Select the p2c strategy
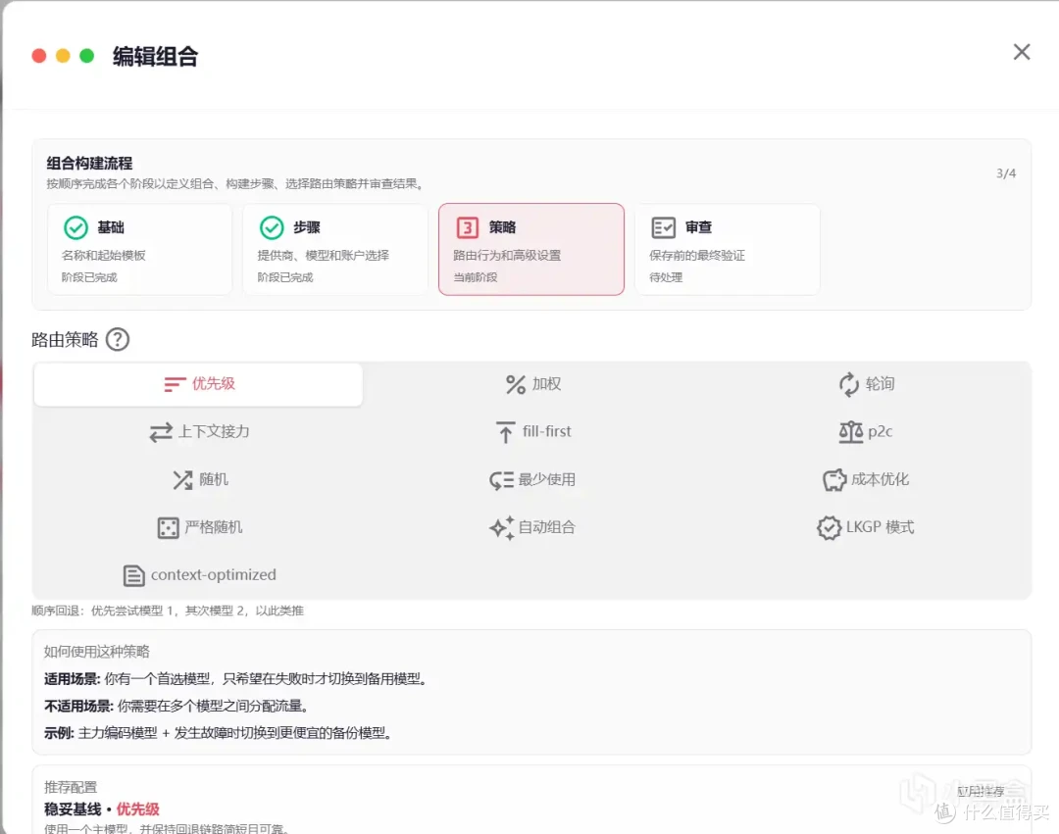The width and height of the screenshot is (1059, 834). click(x=867, y=432)
